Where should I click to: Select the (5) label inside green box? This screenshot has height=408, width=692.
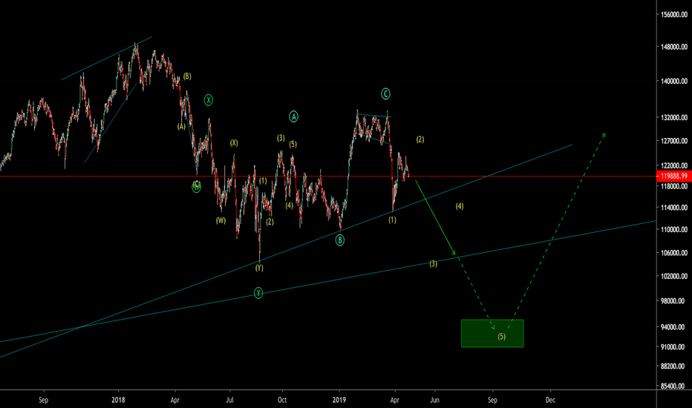pyautogui.click(x=502, y=337)
